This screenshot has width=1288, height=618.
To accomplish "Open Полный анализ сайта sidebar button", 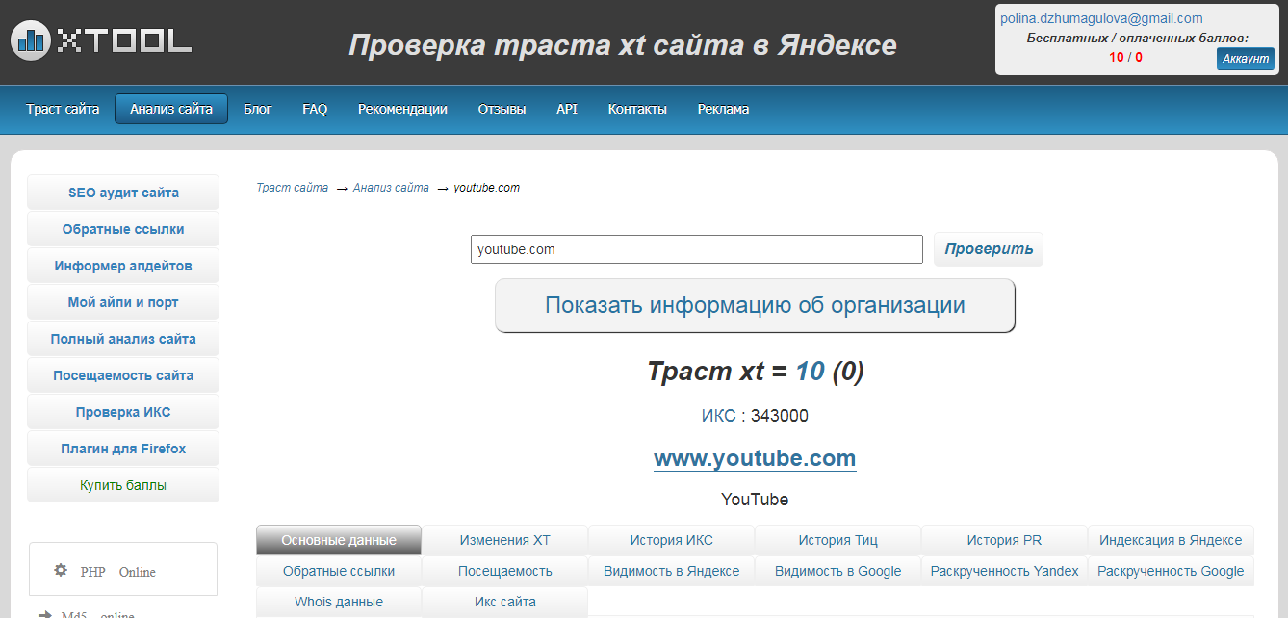I will [123, 339].
